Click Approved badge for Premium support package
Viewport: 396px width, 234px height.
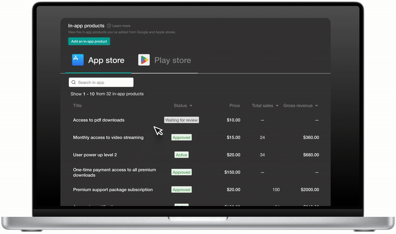(x=182, y=190)
